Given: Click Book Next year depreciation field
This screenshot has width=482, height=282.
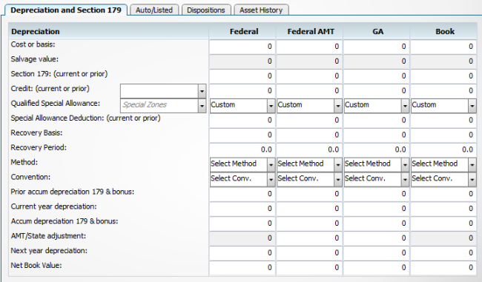Looking at the screenshot, I should click(x=443, y=253).
